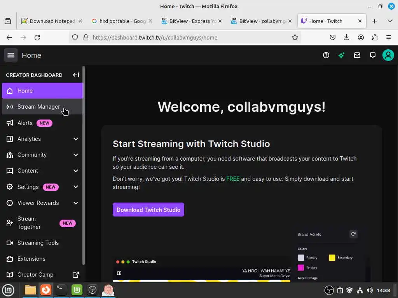
Task: Expand the Analytics sidebar section
Action: click(x=76, y=139)
